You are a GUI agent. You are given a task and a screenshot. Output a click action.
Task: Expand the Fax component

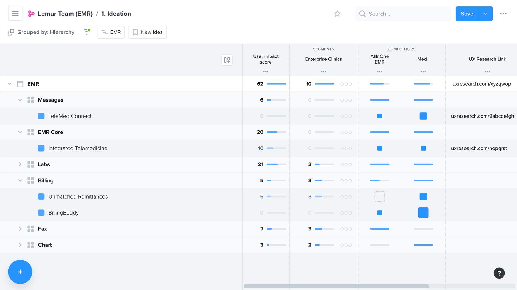(x=20, y=229)
